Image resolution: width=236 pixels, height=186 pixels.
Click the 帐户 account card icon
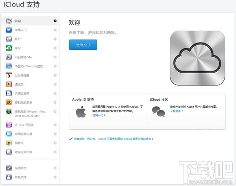pos(9,39)
